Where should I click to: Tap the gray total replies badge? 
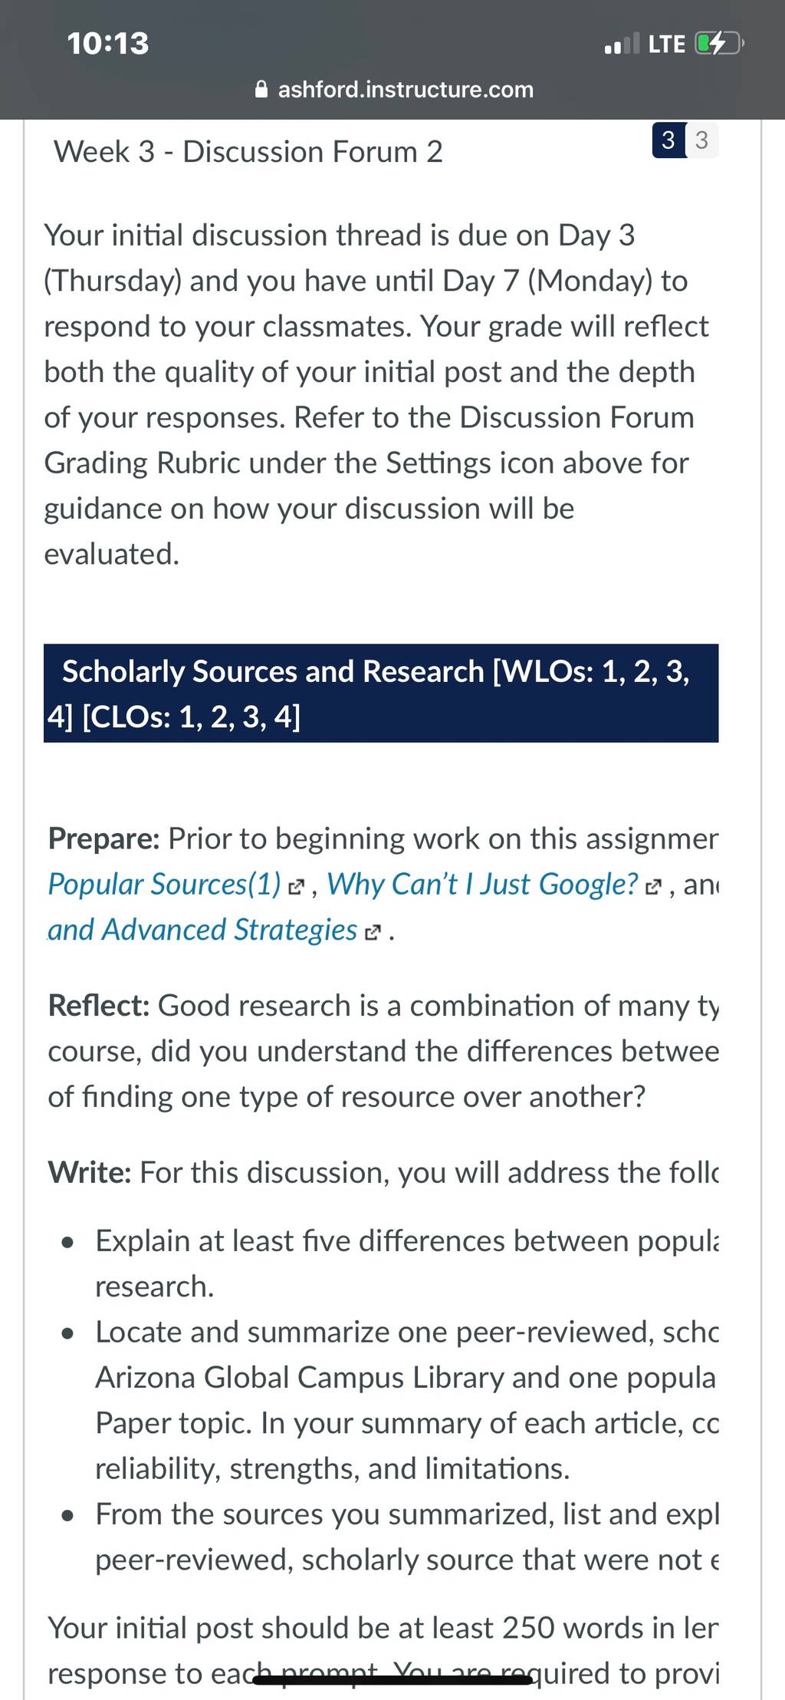(701, 140)
